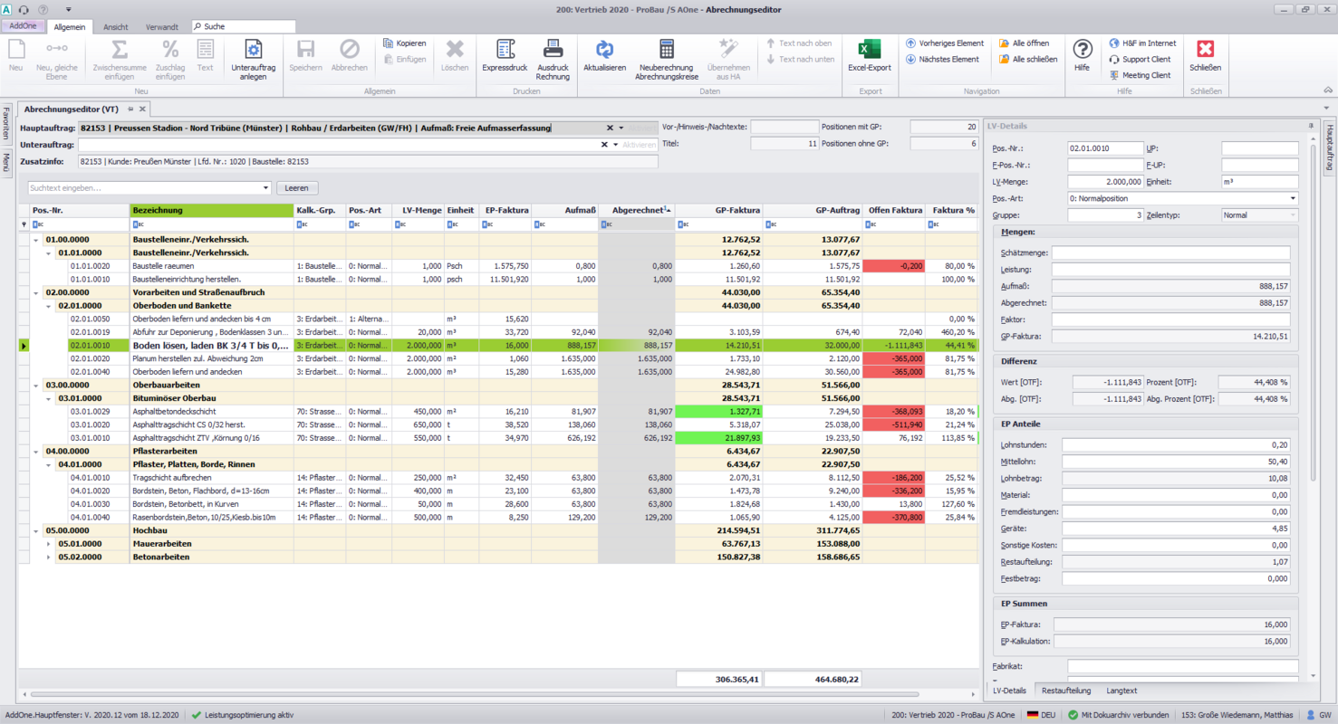Open the Hilfe help icon
1338x724 pixels.
click(1082, 49)
